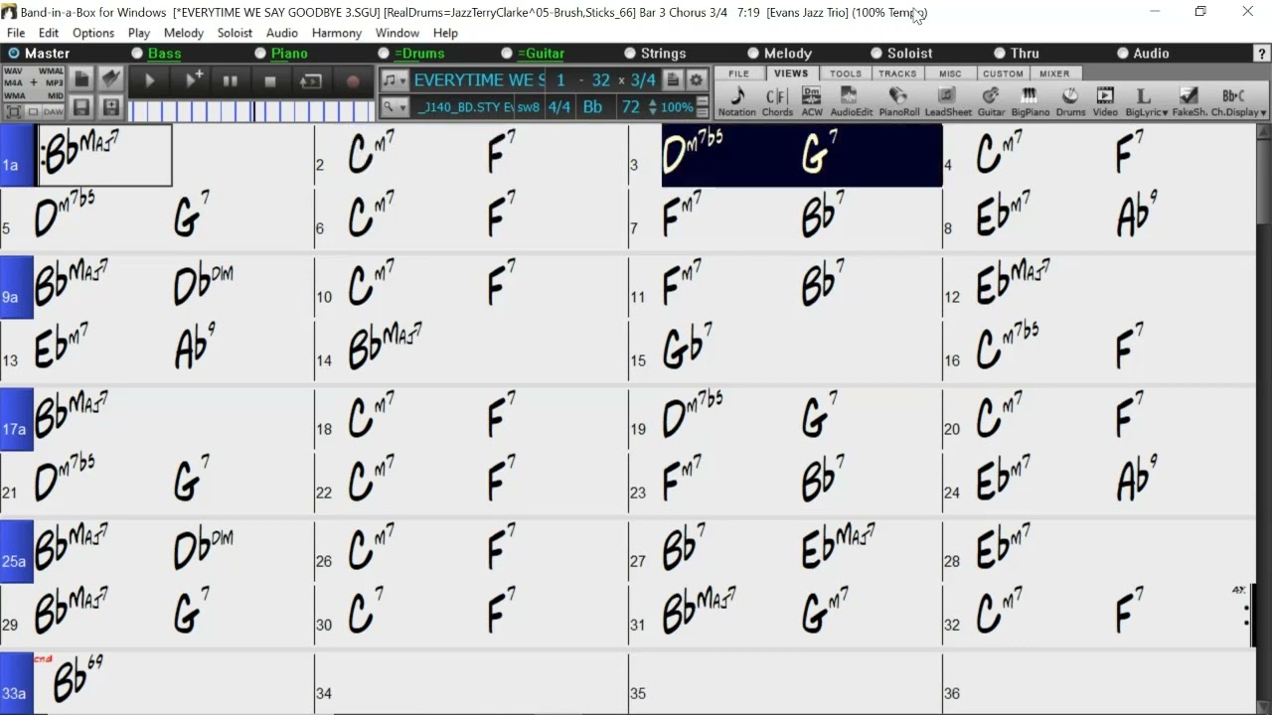Select the Audio track radio button
Screen dimensions: 1272x715
[1123, 54]
